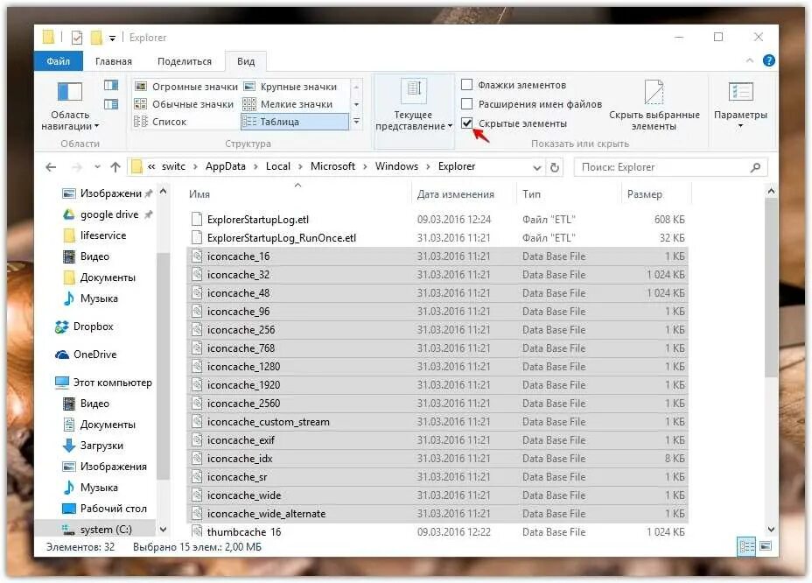Navigate to AppData in breadcrumb
Image resolution: width=812 pixels, height=583 pixels.
[225, 166]
